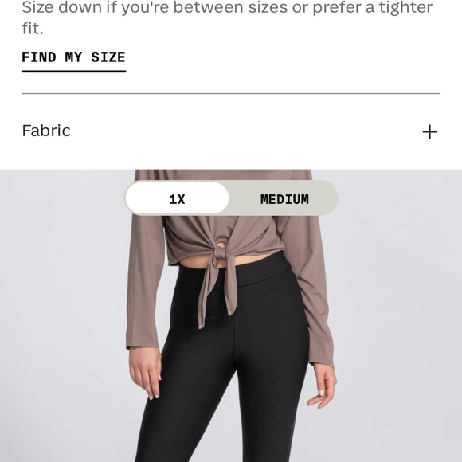This screenshot has width=462, height=462.
Task: Click the underline beneath FIND MY SIZE
Action: point(73,72)
